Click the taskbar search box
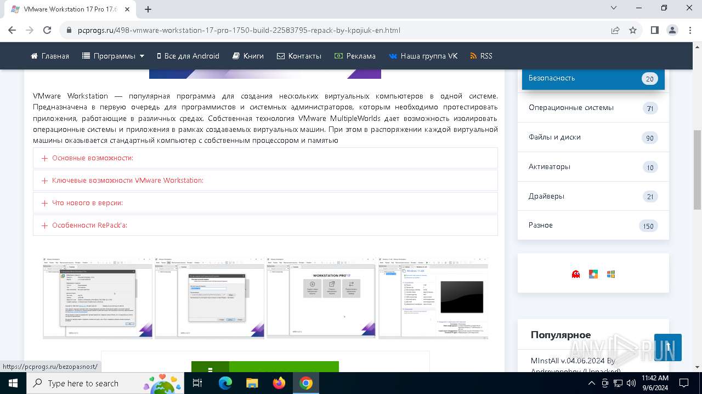702x394 pixels. click(x=105, y=383)
